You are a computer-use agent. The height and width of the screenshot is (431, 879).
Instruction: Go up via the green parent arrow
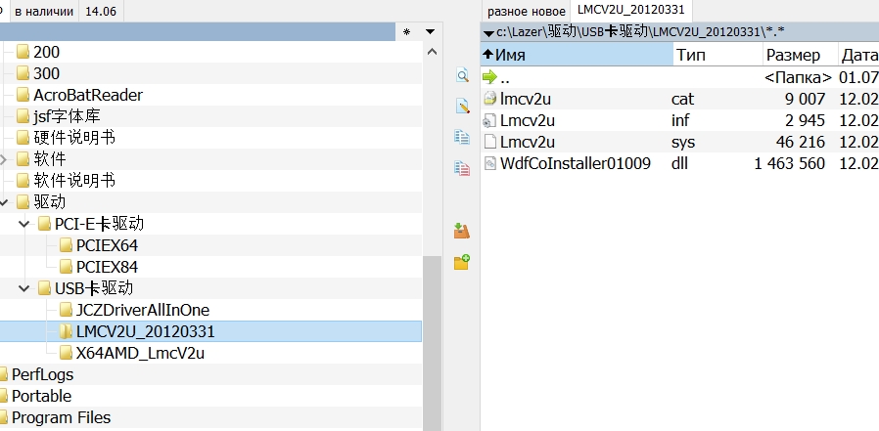(x=491, y=77)
